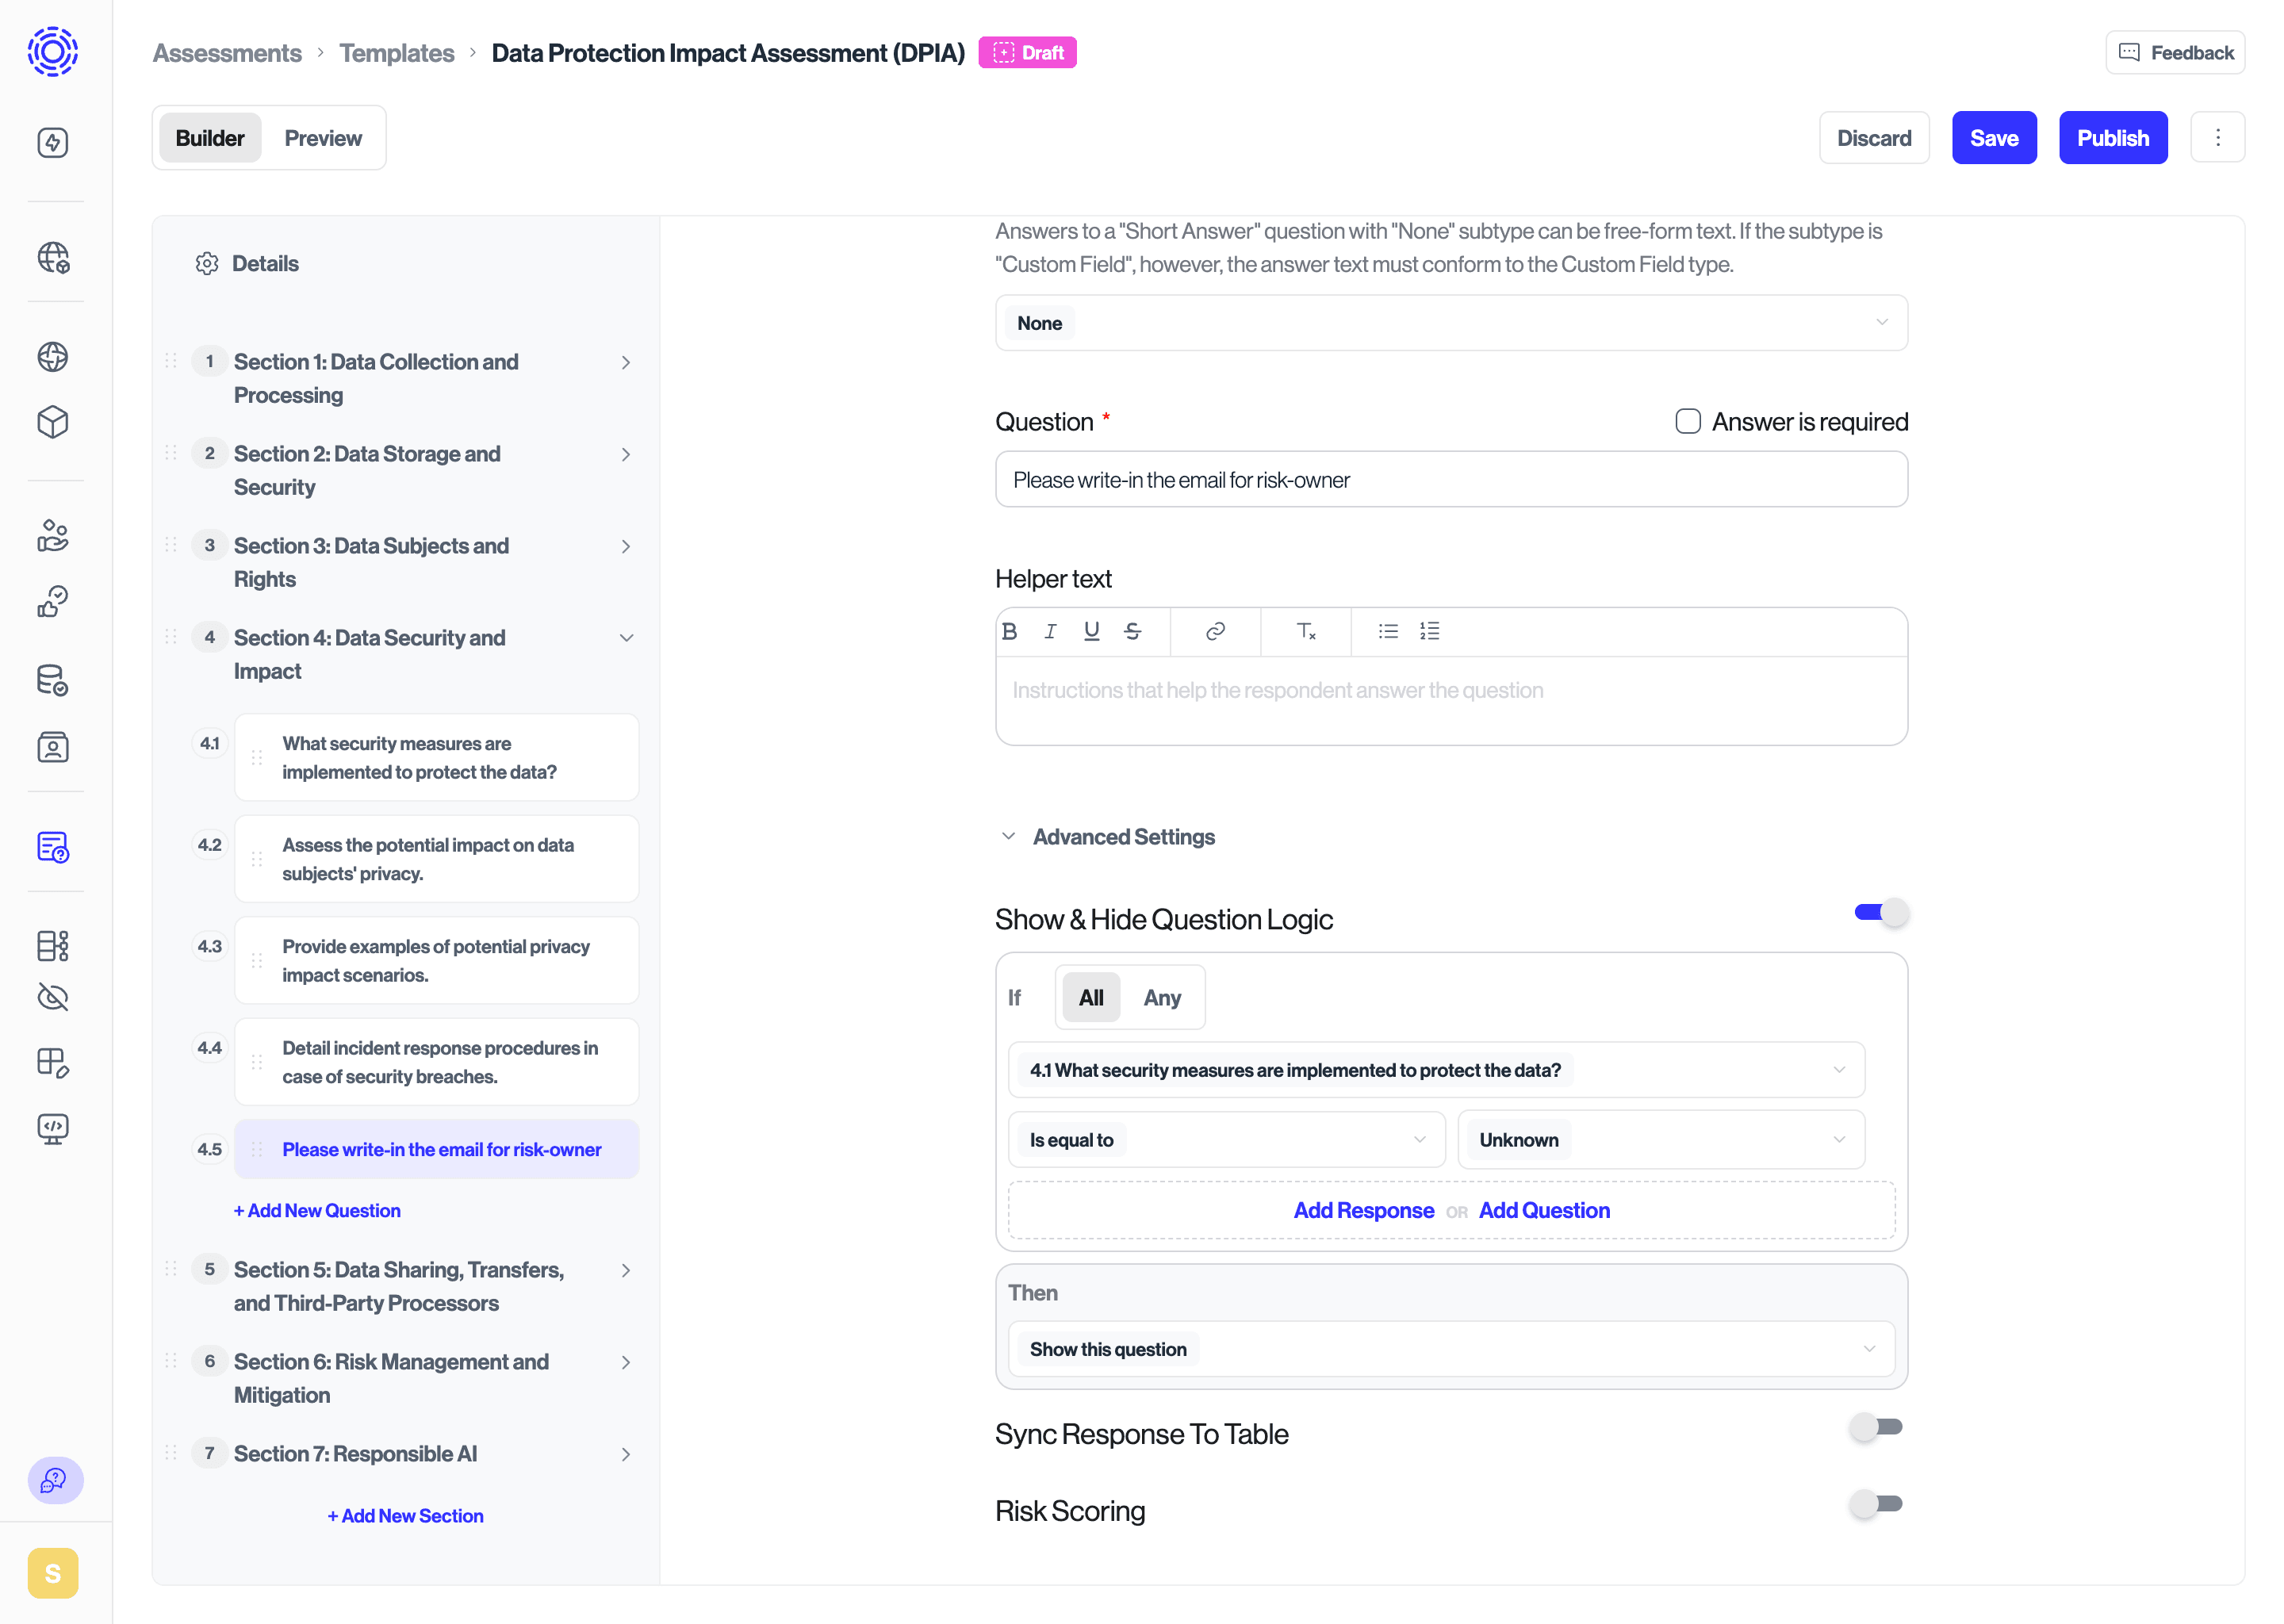
Task: Check the Answer is required checkbox
Action: tap(1687, 421)
